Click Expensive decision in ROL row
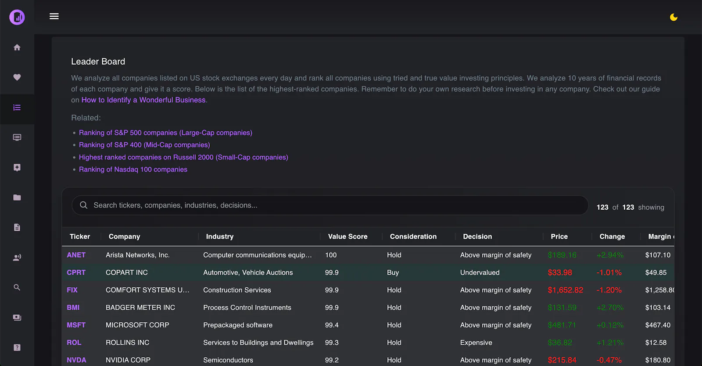 point(476,342)
